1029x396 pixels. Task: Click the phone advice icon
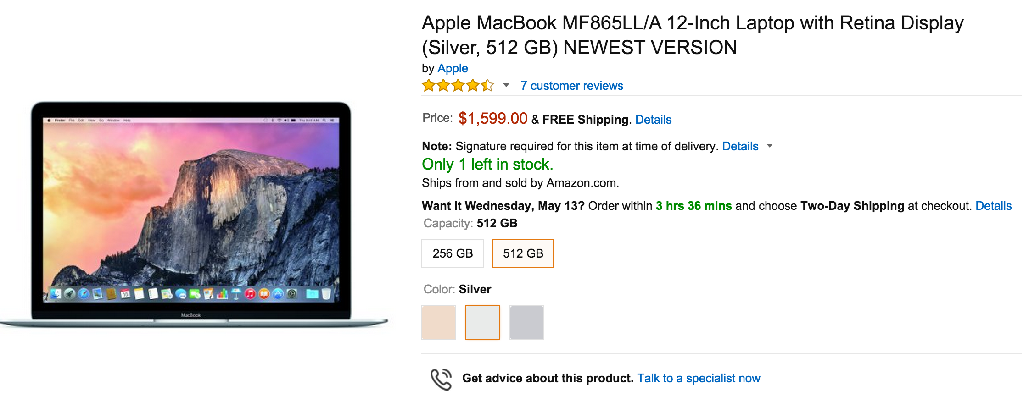441,379
